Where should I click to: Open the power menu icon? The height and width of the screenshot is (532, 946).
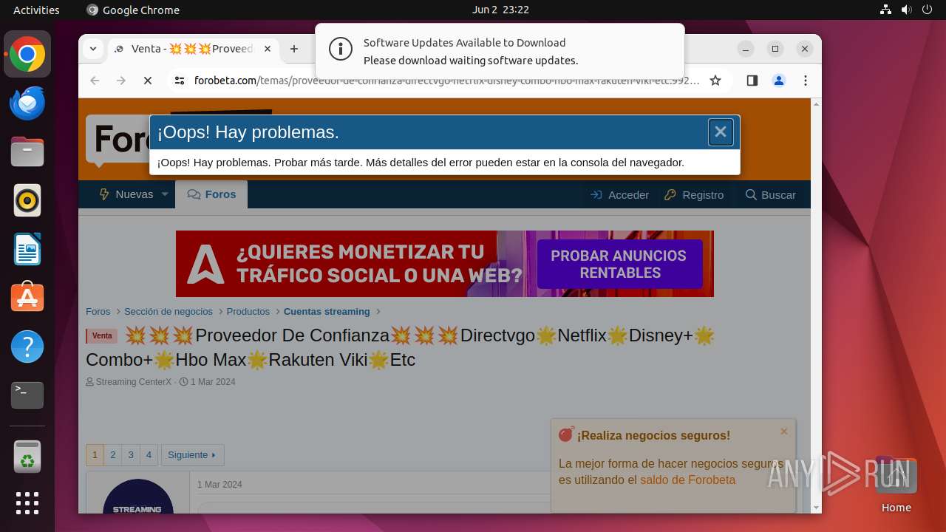pyautogui.click(x=927, y=10)
